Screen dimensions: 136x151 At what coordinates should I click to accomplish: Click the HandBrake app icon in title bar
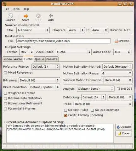tap(5, 4)
